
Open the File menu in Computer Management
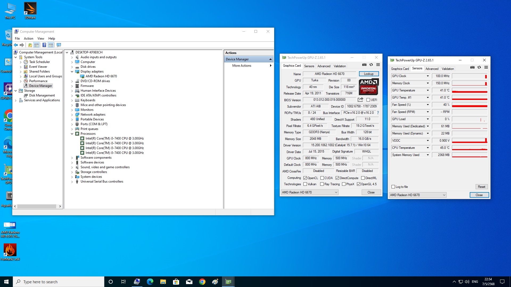17,39
